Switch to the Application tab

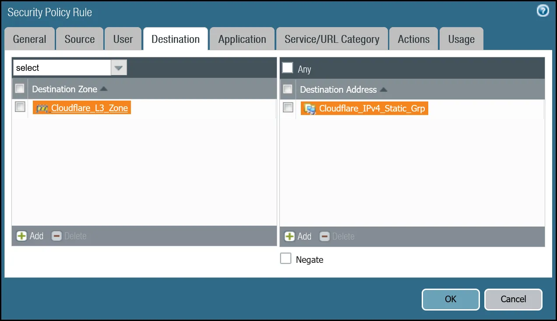(x=242, y=38)
